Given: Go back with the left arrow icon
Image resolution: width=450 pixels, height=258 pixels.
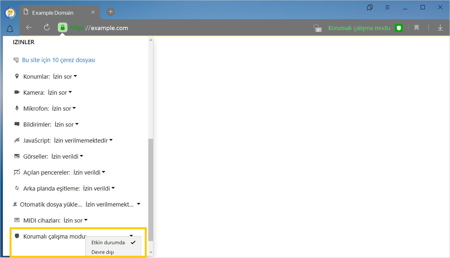Looking at the screenshot, I should (29, 28).
